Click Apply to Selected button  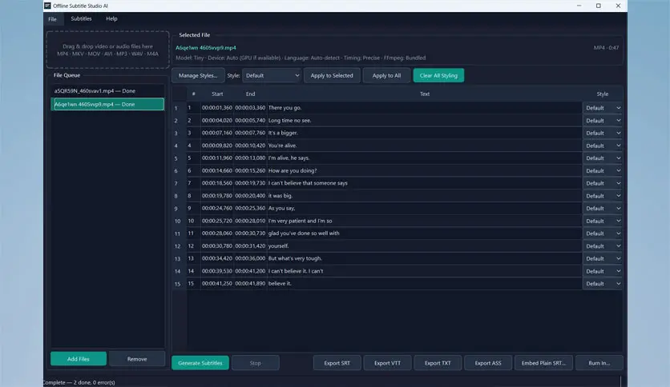click(x=332, y=75)
